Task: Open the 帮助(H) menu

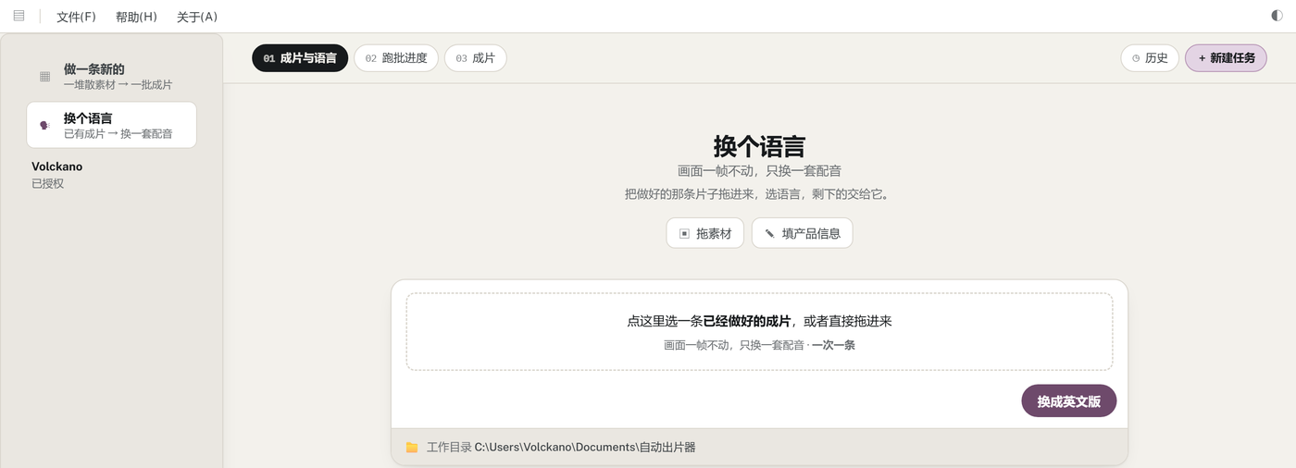Action: 136,17
